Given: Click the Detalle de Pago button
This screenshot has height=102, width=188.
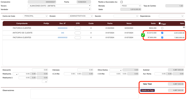Looking at the screenshot, I should 148,90.
